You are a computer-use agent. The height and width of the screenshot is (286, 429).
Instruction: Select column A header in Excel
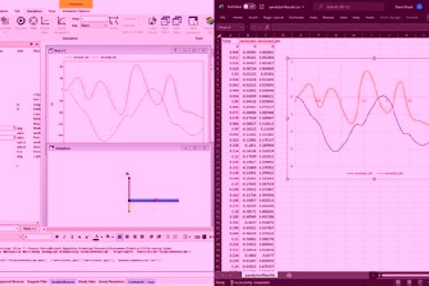tap(231, 36)
